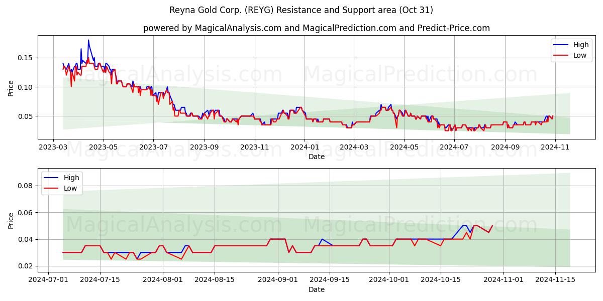This screenshot has width=603, height=301.
Task: Click the bottom chart 'Price' axis label
Action: click(x=11, y=220)
